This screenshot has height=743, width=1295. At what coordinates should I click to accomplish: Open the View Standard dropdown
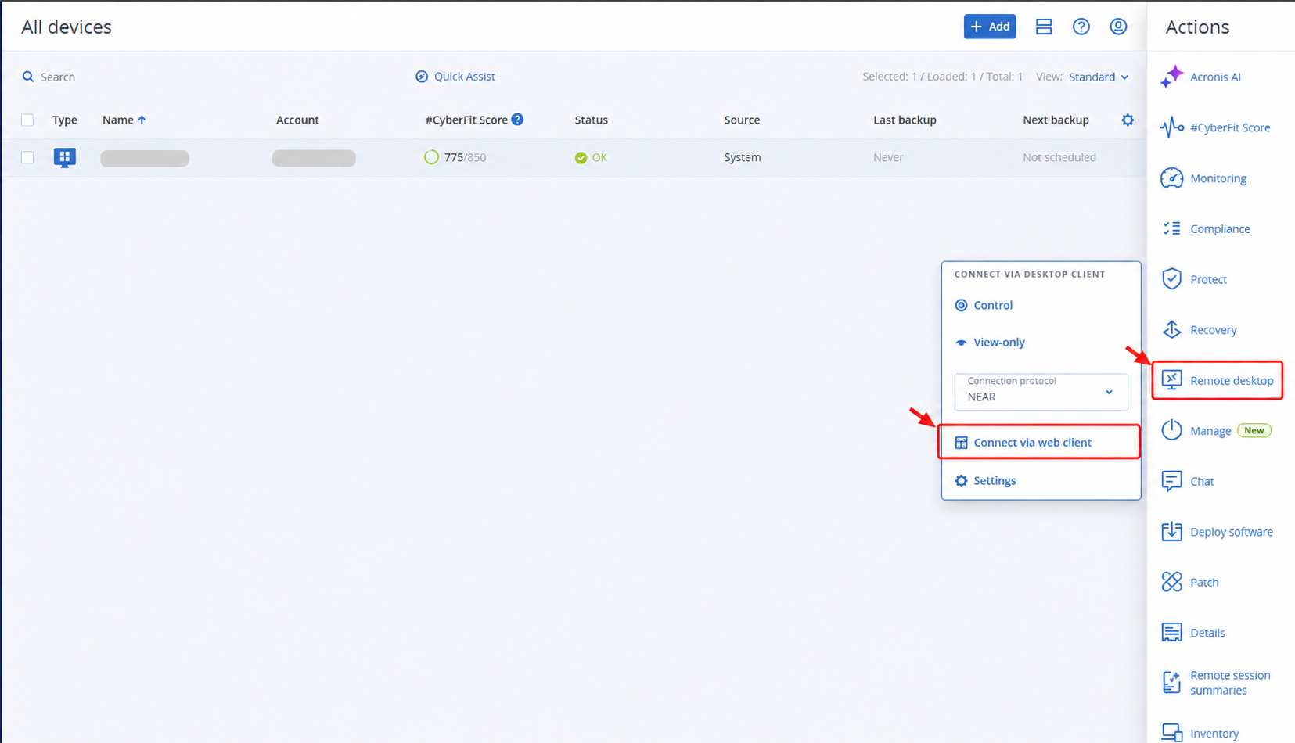click(x=1099, y=77)
